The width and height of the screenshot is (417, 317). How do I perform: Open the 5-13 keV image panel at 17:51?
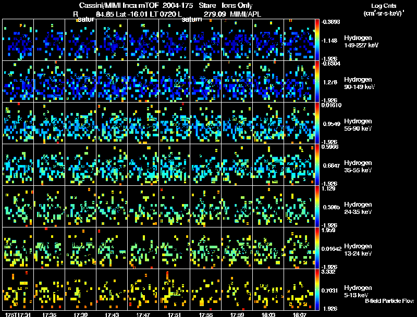[x=175, y=289]
